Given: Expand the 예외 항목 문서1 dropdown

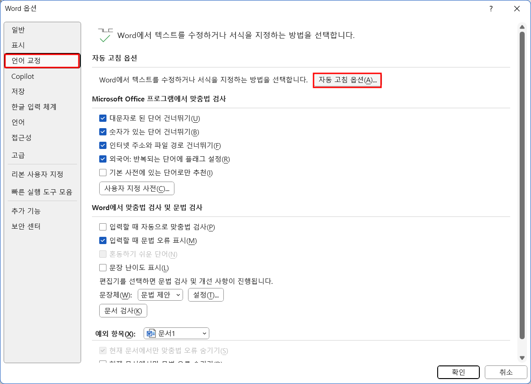Looking at the screenshot, I should click(x=176, y=334).
